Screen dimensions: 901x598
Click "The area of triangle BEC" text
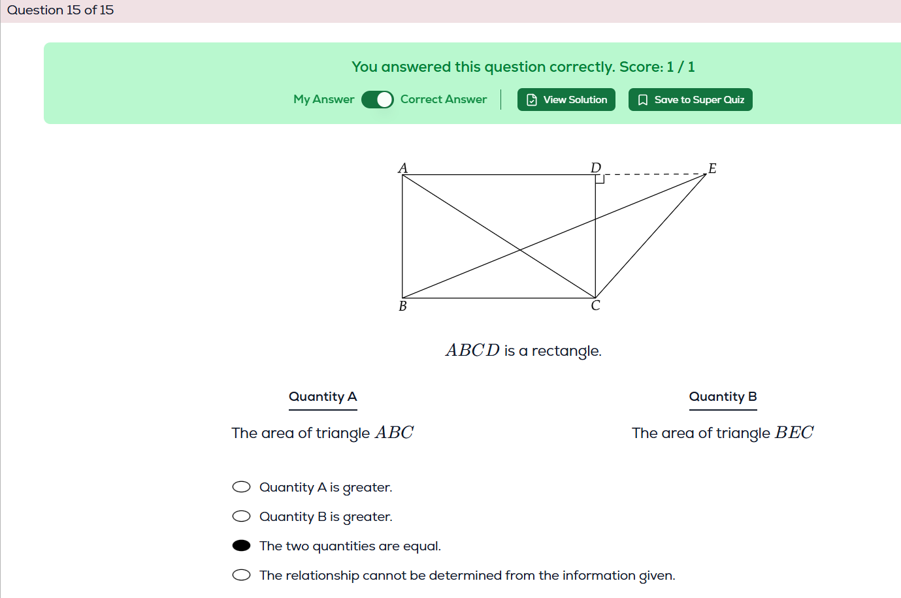pos(723,433)
